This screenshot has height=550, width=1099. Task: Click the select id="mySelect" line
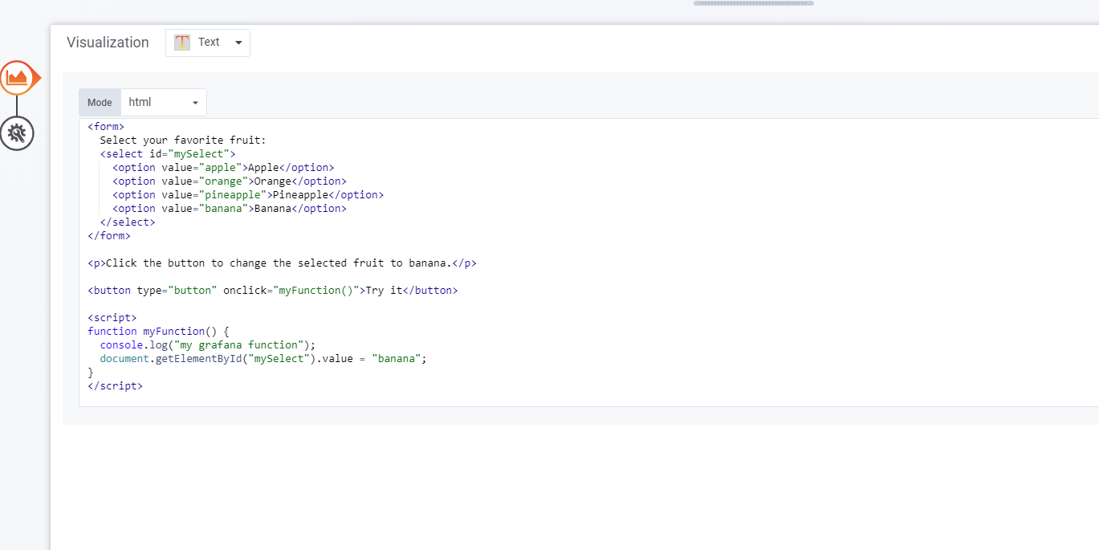[168, 153]
